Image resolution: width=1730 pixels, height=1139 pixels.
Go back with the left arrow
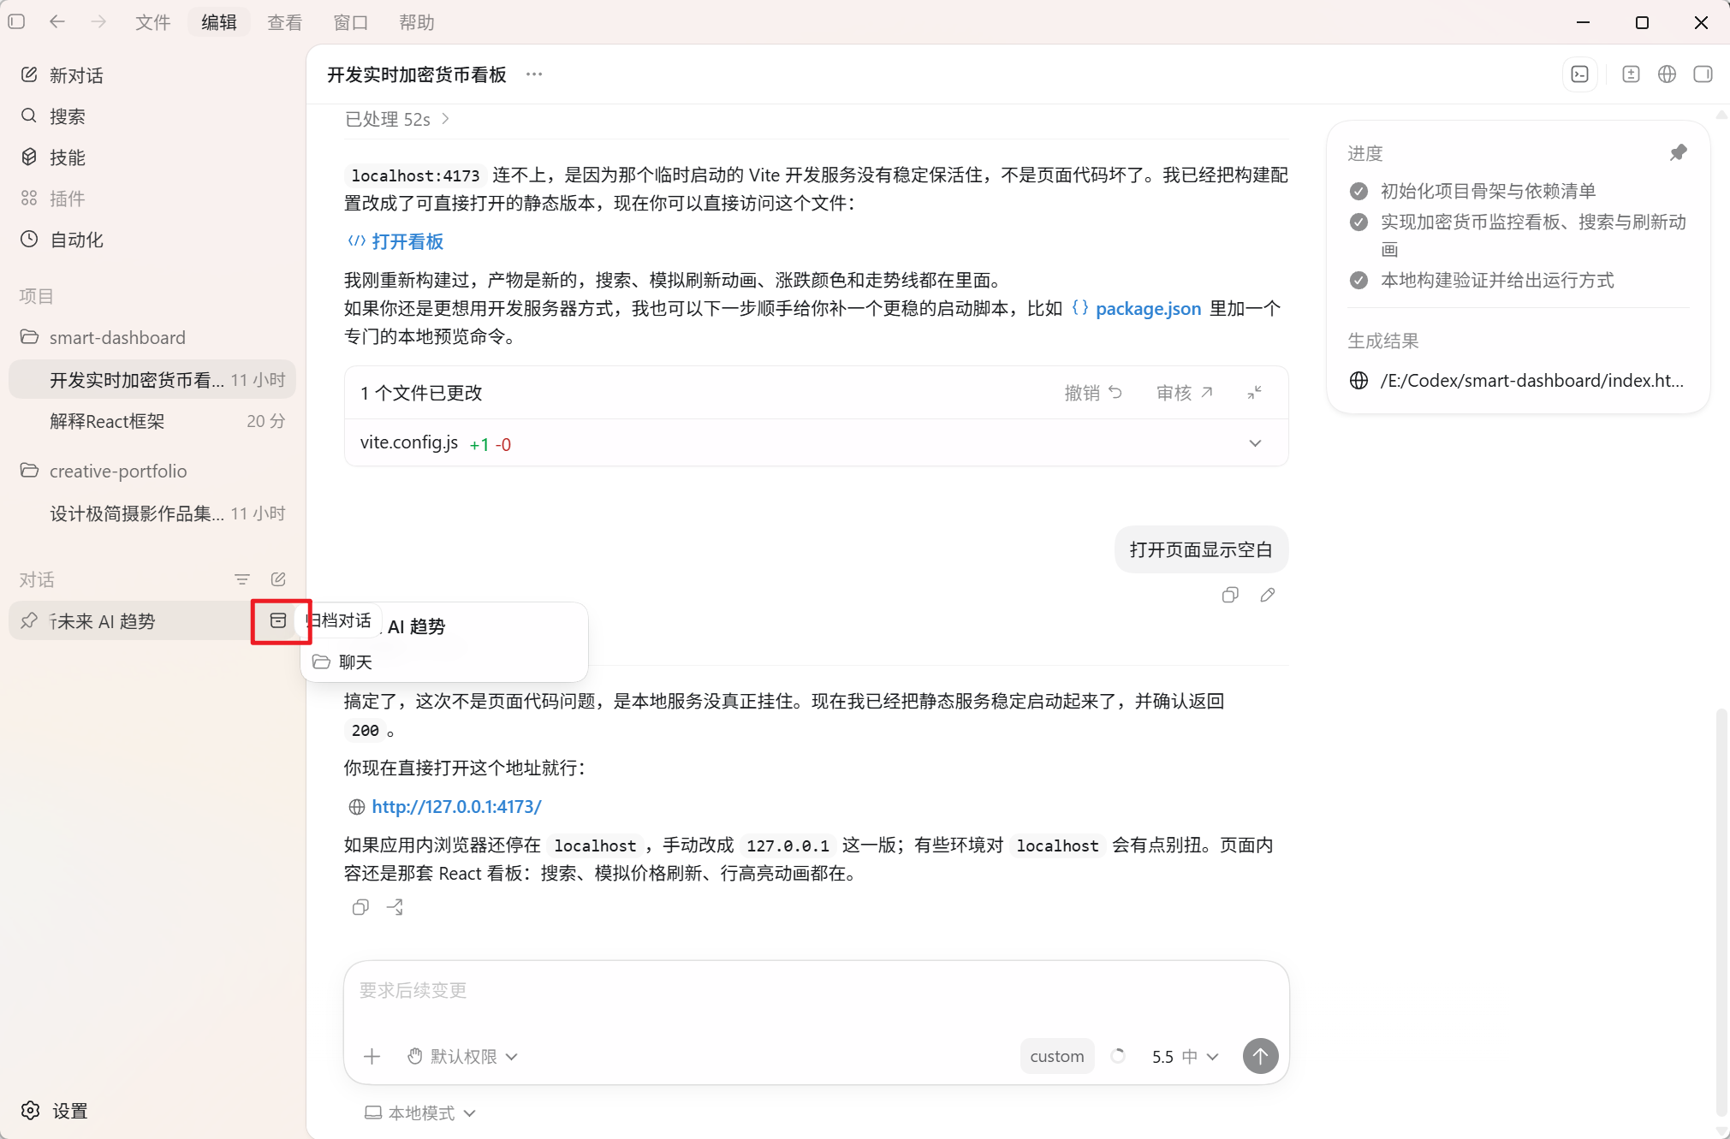pos(57,21)
